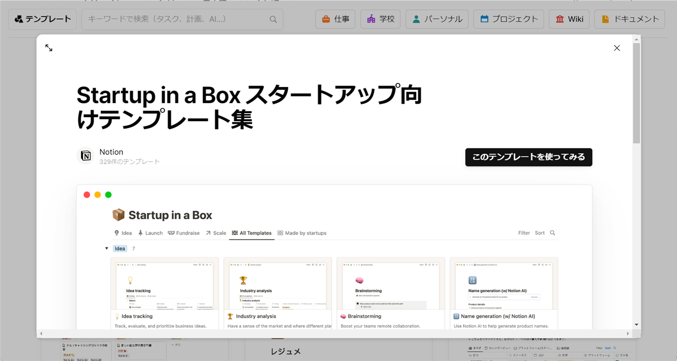Switch to the All Templates tab

251,233
